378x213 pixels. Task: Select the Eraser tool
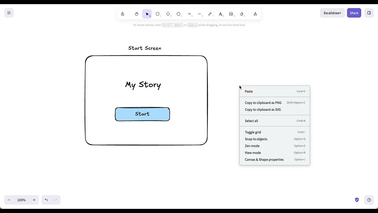(x=242, y=14)
